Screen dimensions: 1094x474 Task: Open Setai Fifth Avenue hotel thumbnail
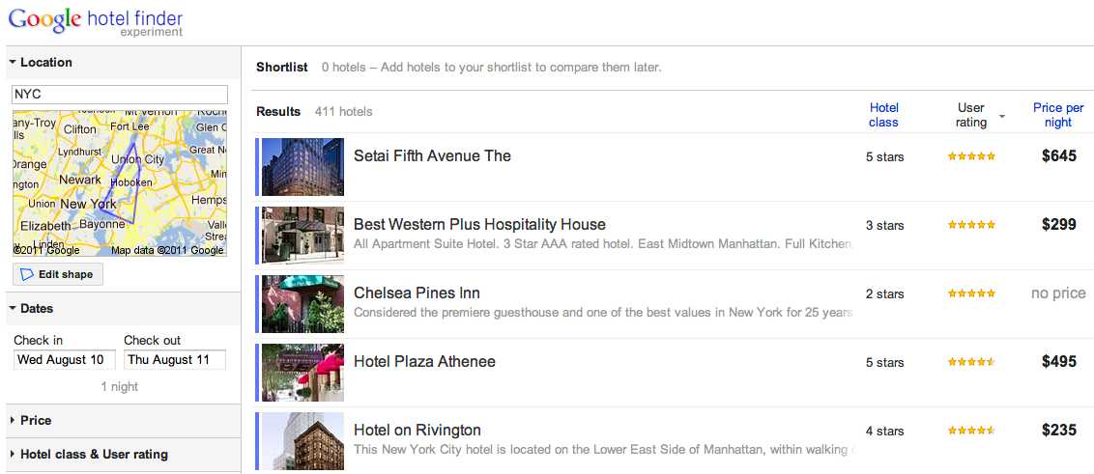302,167
